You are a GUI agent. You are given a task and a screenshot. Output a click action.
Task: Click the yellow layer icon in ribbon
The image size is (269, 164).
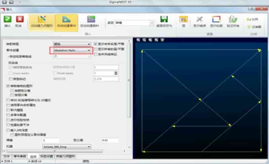[183, 19]
